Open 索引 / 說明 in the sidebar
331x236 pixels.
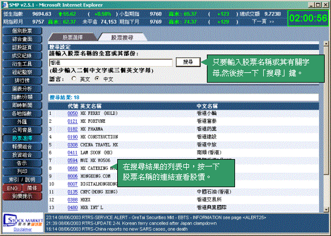pyautogui.click(x=22, y=180)
